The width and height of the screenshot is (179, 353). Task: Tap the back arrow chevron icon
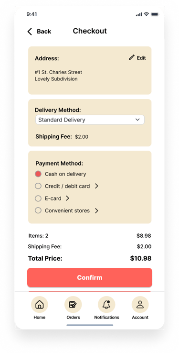[30, 32]
